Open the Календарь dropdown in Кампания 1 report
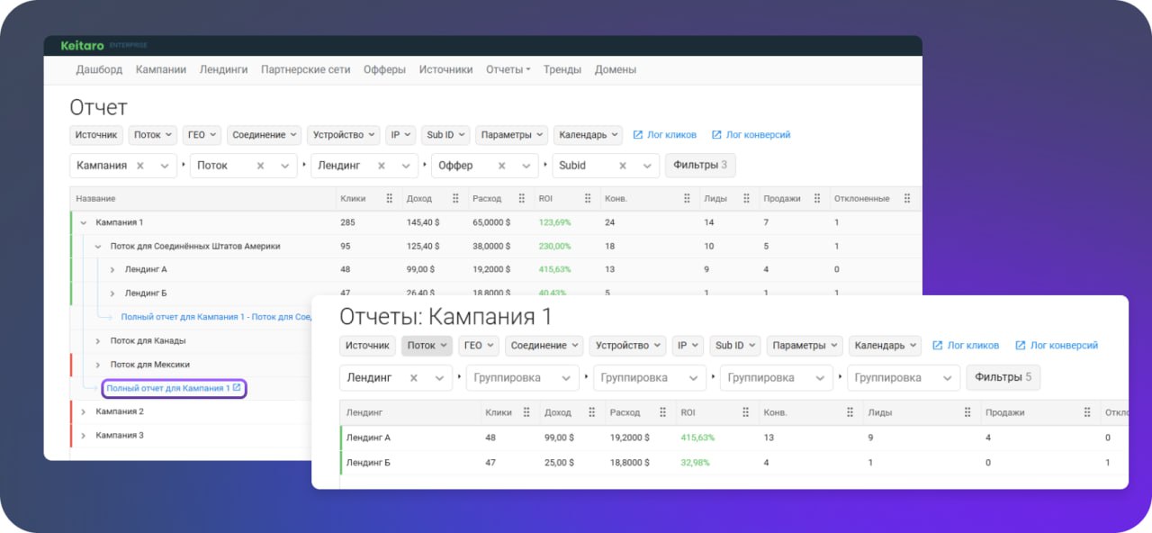Image resolution: width=1152 pixels, height=533 pixels. click(885, 346)
